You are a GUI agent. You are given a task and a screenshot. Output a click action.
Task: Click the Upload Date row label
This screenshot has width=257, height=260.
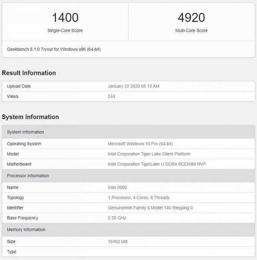19,86
